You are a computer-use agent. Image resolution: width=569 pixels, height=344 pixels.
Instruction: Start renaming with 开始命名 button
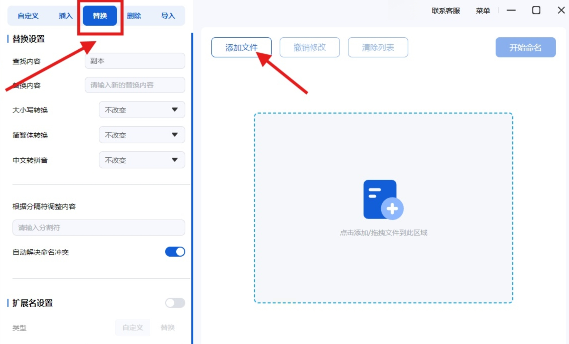click(525, 47)
